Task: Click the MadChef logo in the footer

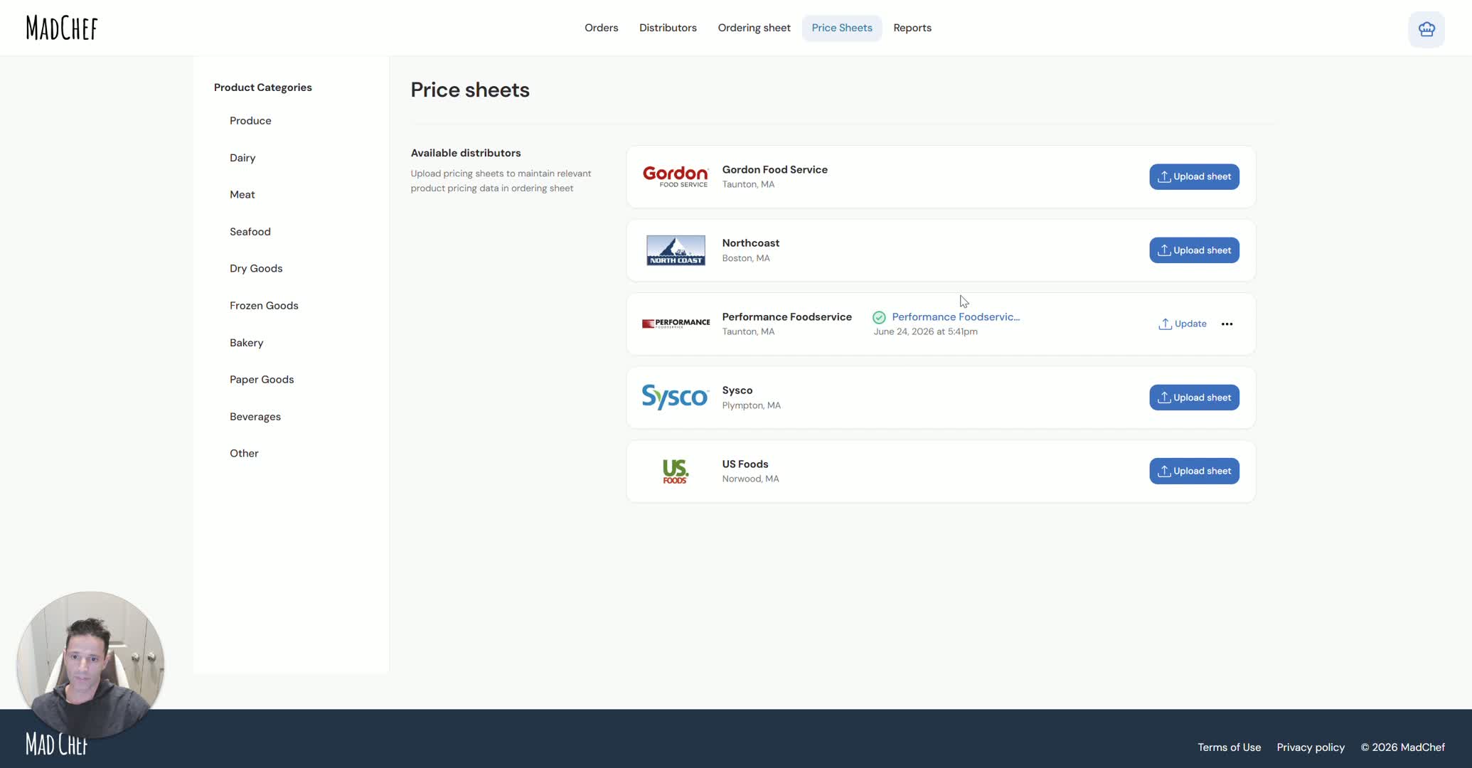Action: point(57,744)
